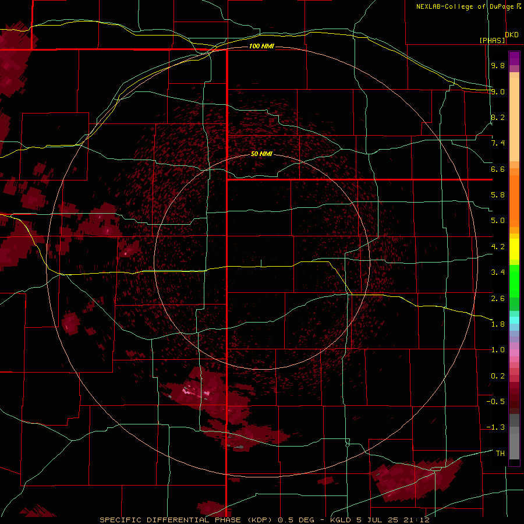Screen dimensions: 524x524
Task: Pick the pink band on the color scale
Action: [x=514, y=353]
